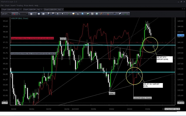This screenshot has height=116, width=186.
Task: Click the marker flag tool icon
Action: tap(62, 14)
